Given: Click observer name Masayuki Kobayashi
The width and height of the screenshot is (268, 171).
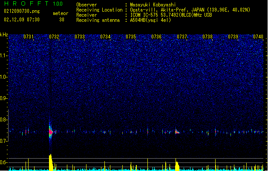Looking at the screenshot, I should pos(153,5).
